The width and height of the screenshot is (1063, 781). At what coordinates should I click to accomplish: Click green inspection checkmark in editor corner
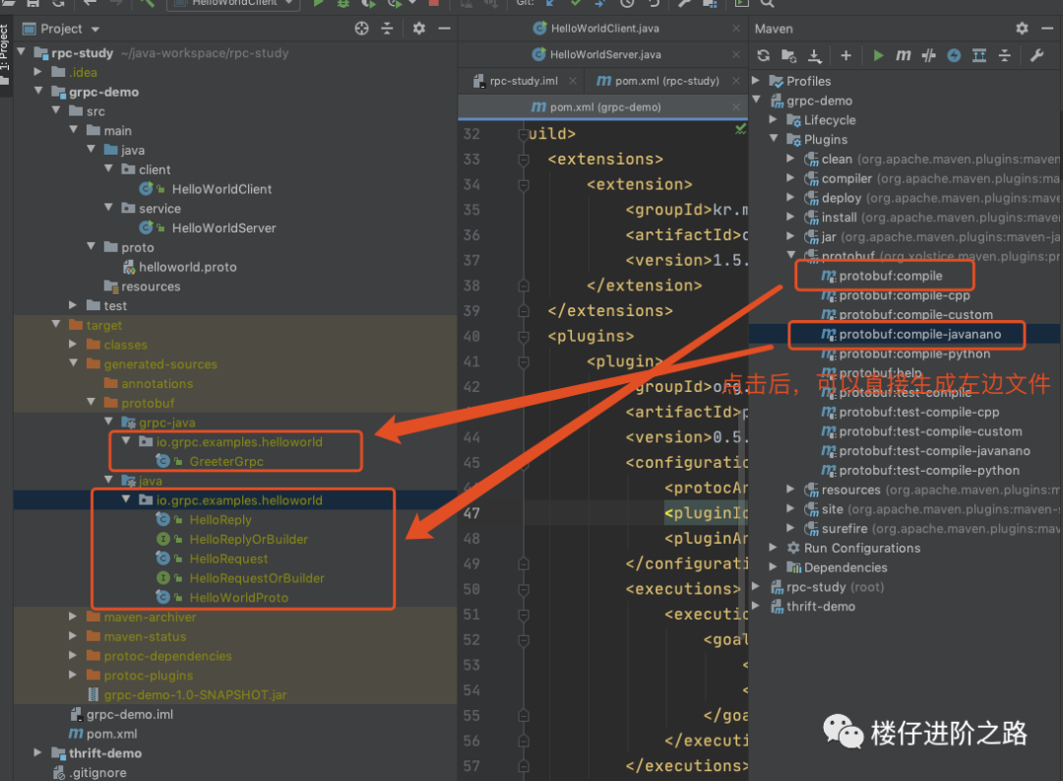click(740, 128)
